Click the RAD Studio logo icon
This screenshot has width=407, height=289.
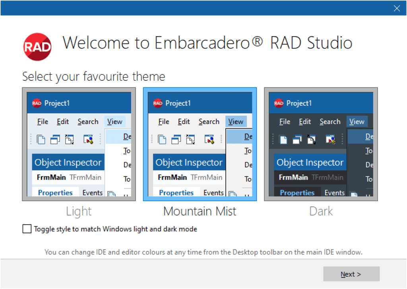tap(37, 47)
